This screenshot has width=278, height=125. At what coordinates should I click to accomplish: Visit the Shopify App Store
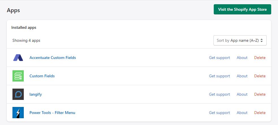coord(242,9)
